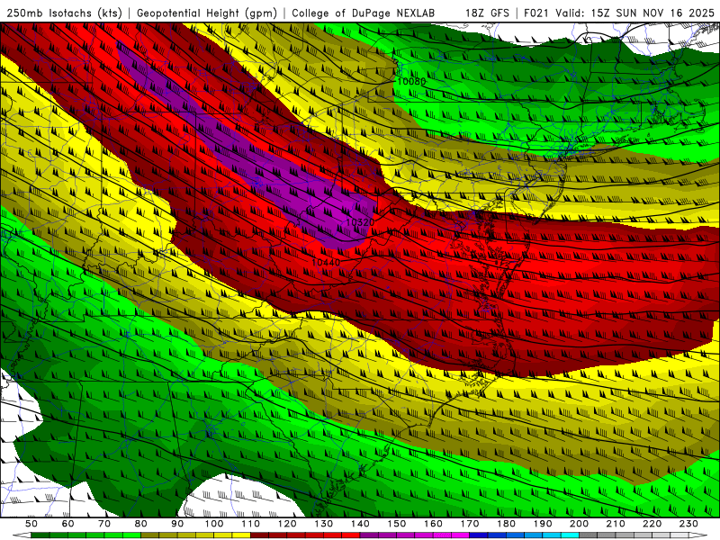Click the '250mb Isotachs (kts)' title text
Viewport: 720px width, 540px height.
click(x=65, y=13)
